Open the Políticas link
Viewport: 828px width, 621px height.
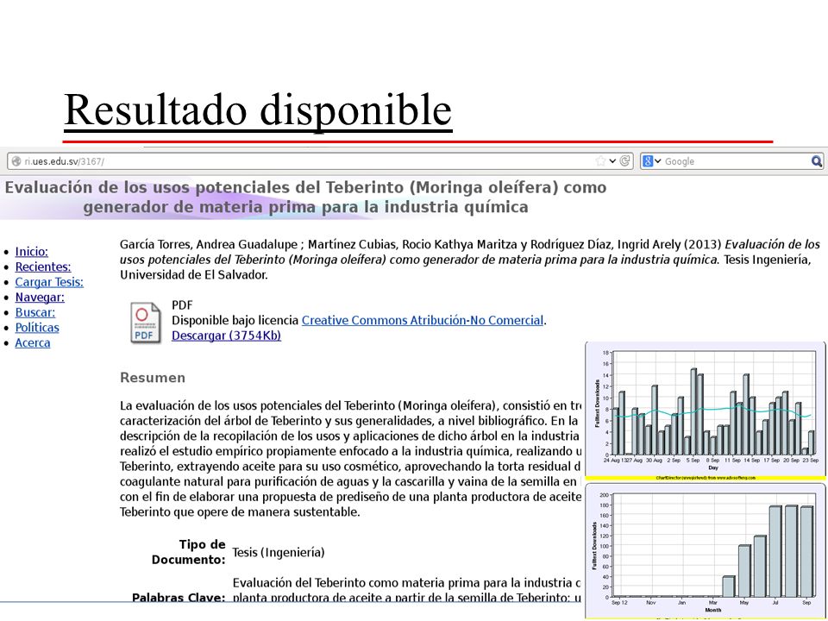tap(37, 328)
